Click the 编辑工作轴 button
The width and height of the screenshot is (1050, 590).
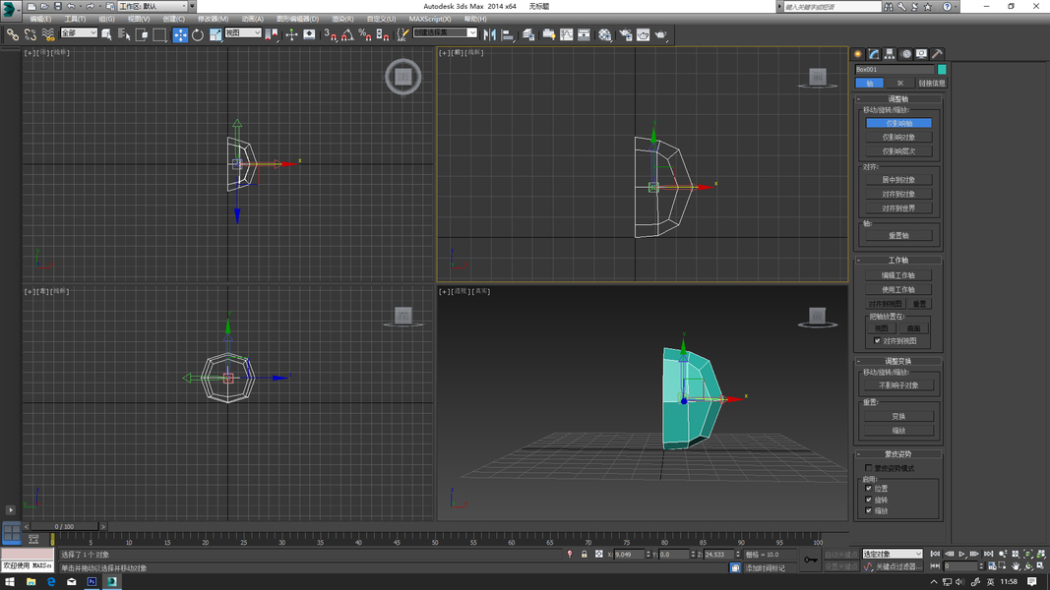pos(898,275)
